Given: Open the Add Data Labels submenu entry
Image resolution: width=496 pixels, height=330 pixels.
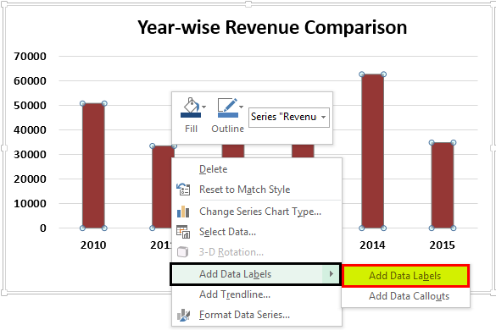Looking at the screenshot, I should (255, 274).
